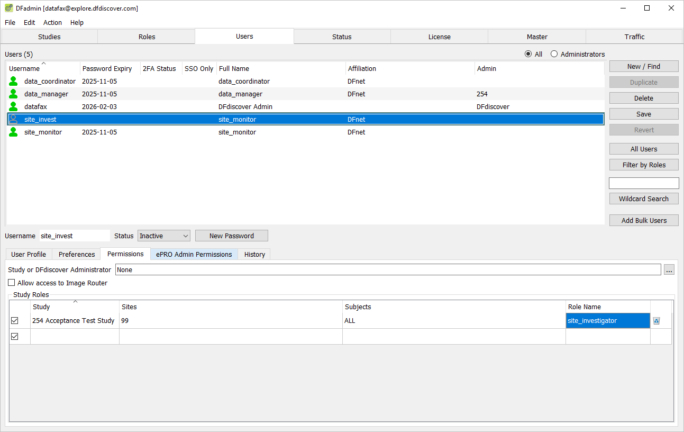Open the ellipsis browse button for Administrator field
Viewport: 684px width, 432px height.
[x=669, y=270]
